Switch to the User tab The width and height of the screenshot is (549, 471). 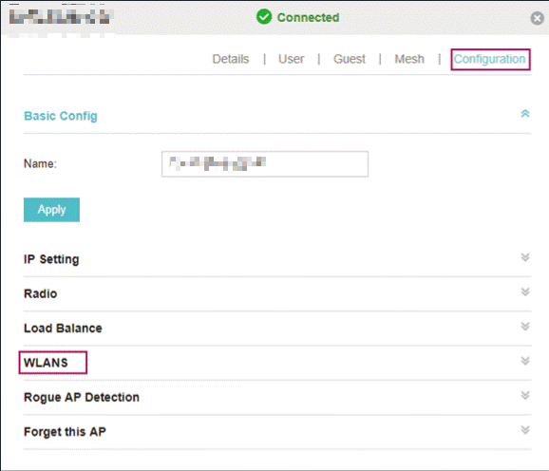(291, 59)
